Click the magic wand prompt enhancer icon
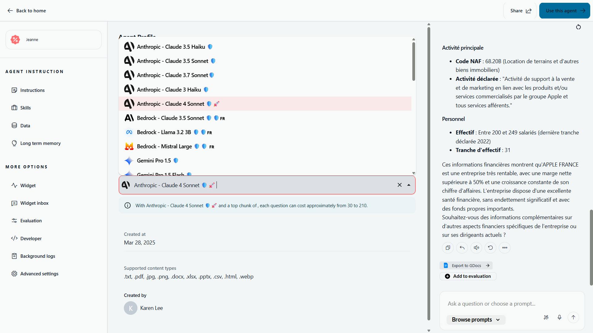Image resolution: width=593 pixels, height=333 pixels. (546, 317)
